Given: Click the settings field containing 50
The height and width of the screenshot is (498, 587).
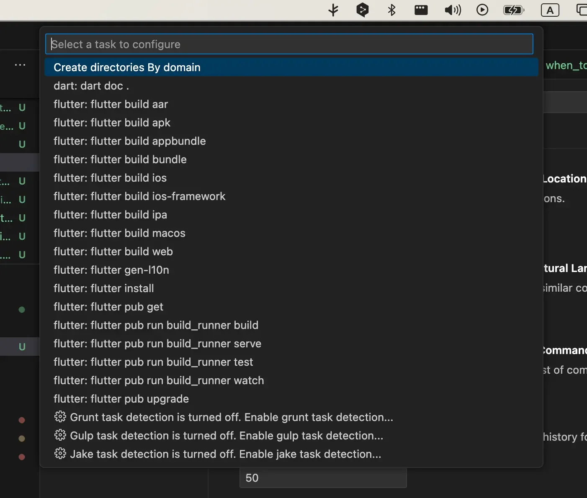Looking at the screenshot, I should (x=323, y=478).
